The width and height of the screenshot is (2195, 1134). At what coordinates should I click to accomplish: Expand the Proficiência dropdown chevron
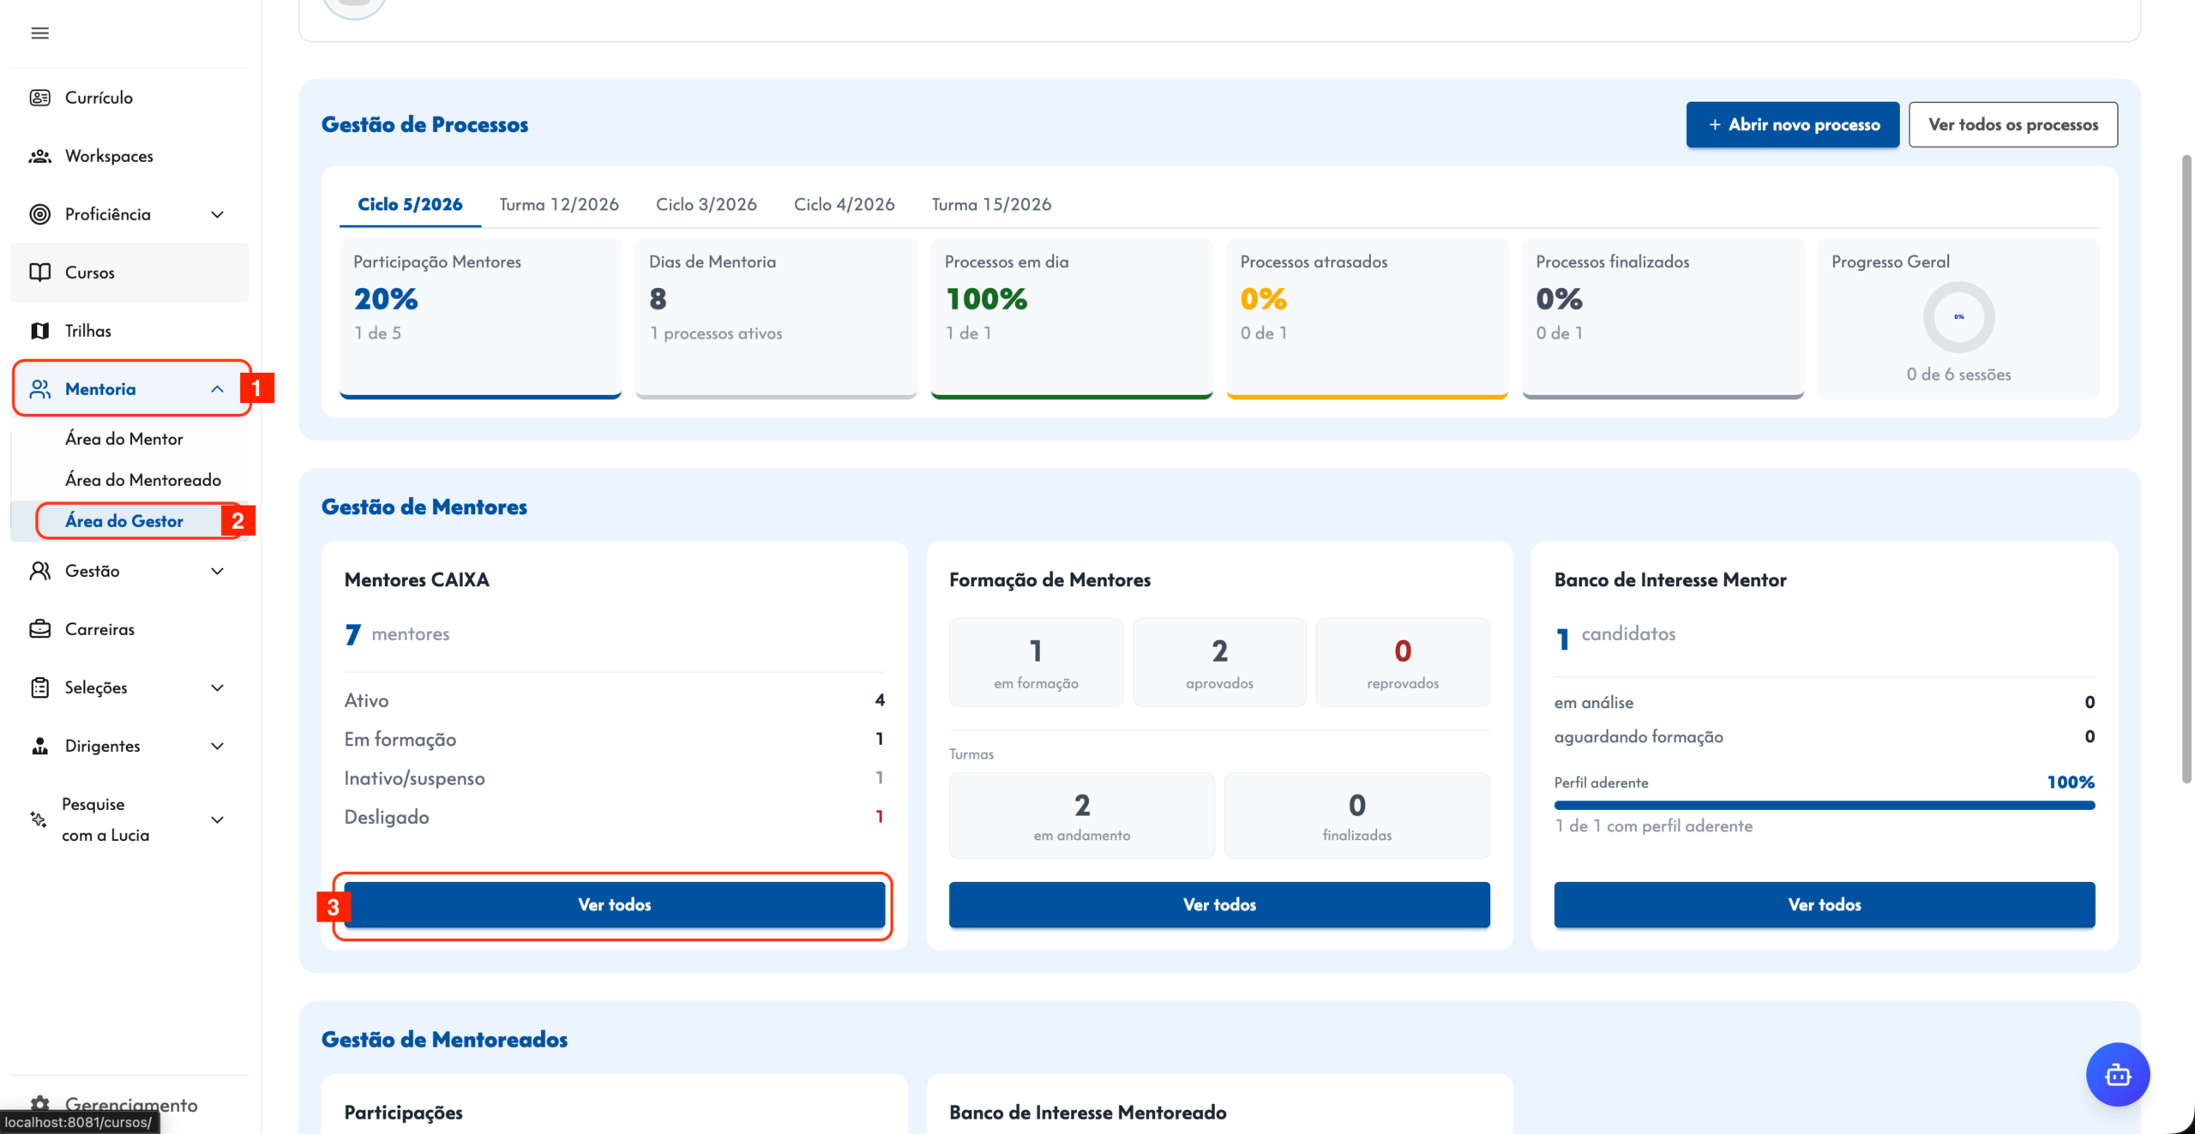coord(217,214)
